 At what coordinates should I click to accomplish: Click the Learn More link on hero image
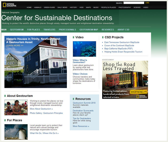[x=15, y=45]
